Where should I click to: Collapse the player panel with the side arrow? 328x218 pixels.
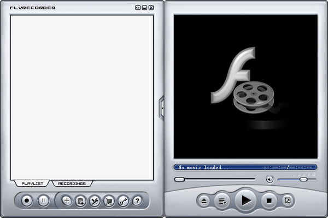coord(162,108)
